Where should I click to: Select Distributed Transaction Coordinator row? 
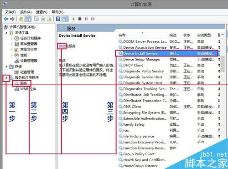point(169,101)
